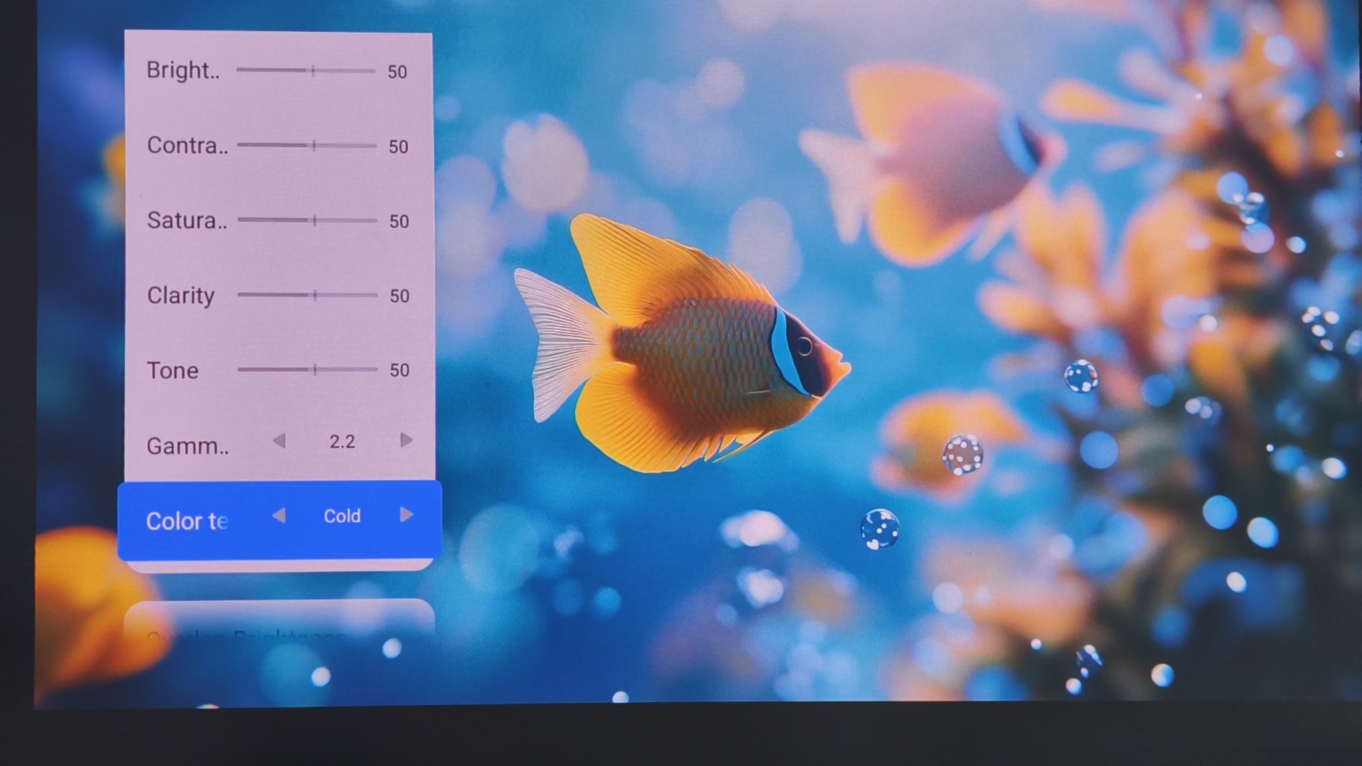The image size is (1362, 766).
Task: Select the Brightness menu row label
Action: point(183,70)
